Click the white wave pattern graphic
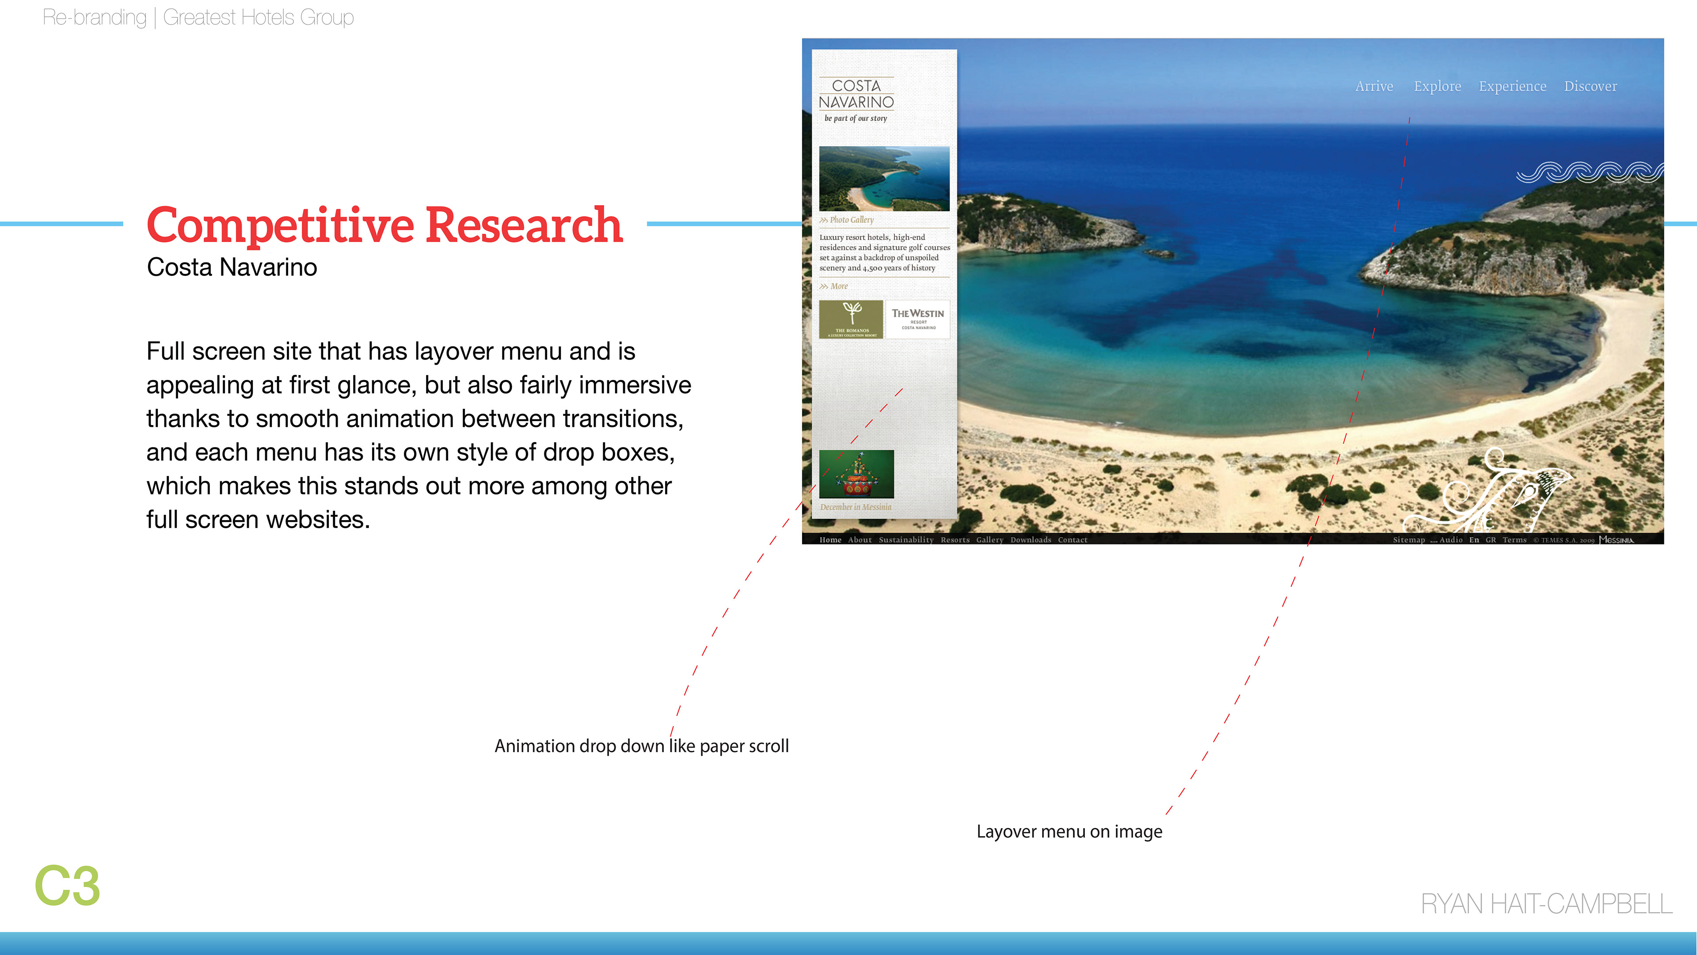This screenshot has height=955, width=1697. 1589,172
